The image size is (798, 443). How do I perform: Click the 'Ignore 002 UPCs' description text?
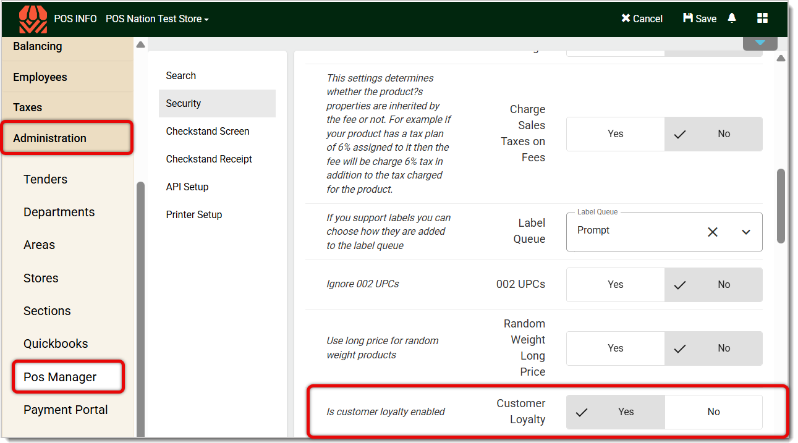click(363, 284)
